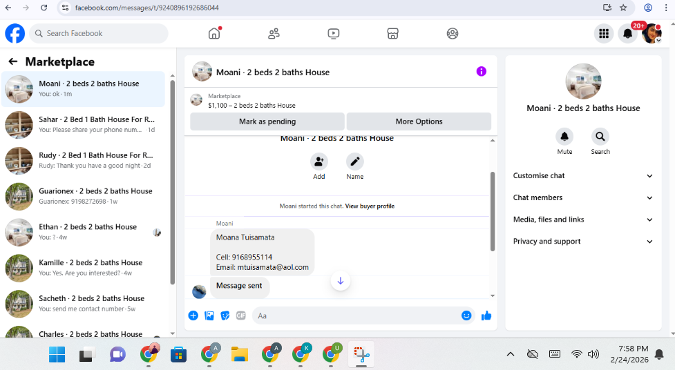The image size is (675, 370).
Task: Bookmark this page with star icon
Action: coord(623,8)
